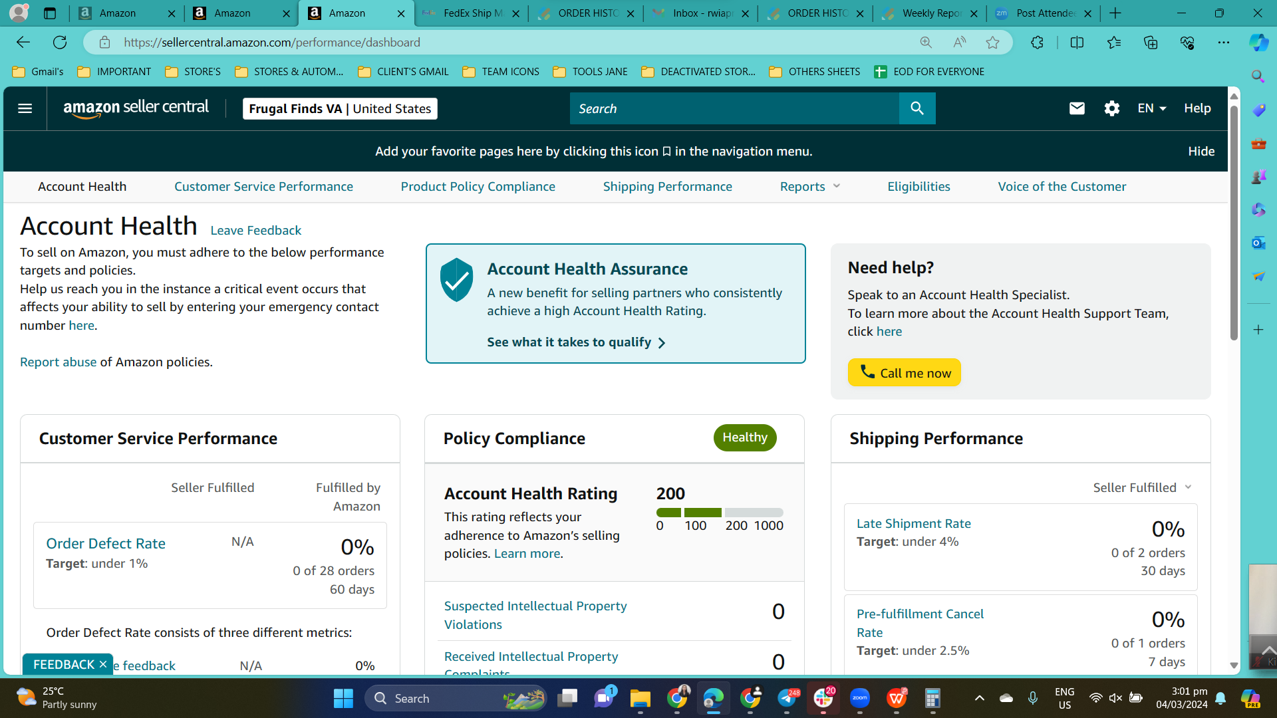Go to the Eligibilities tab

pos(919,187)
